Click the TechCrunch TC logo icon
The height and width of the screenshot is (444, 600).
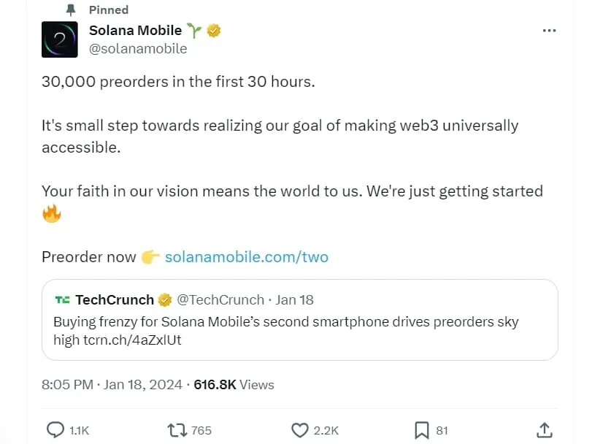tap(62, 299)
